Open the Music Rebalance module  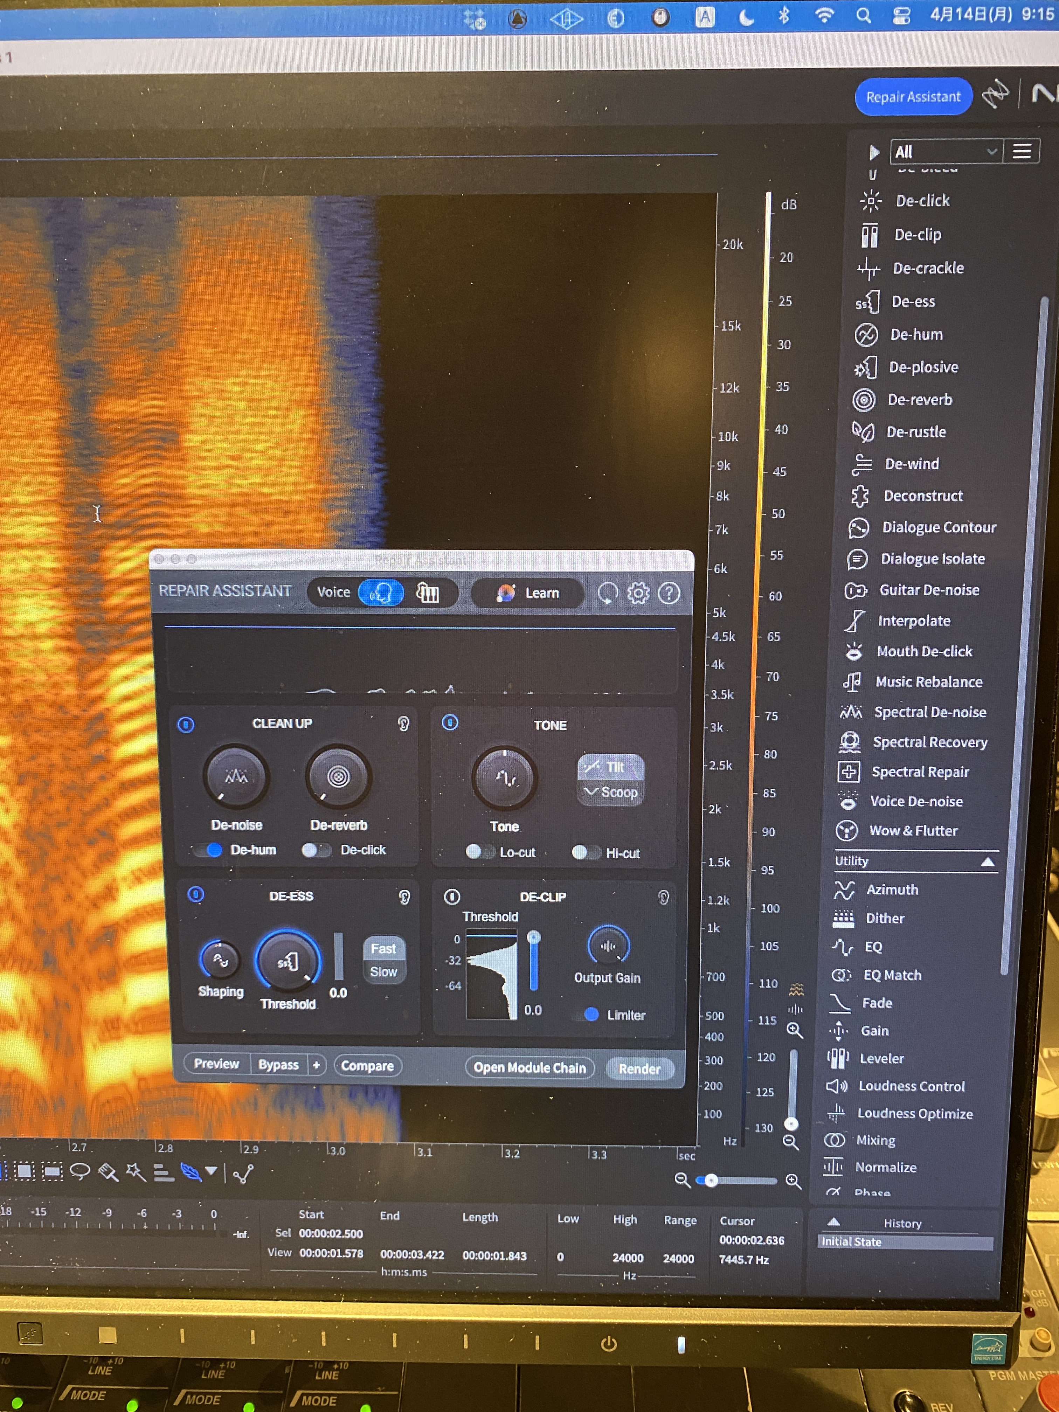(912, 682)
